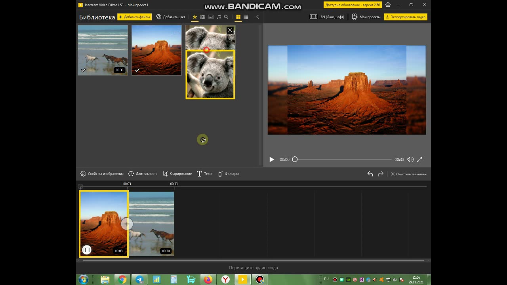The image size is (507, 285).
Task: Select the horses on beach library thumbnail
Action: pos(103,50)
